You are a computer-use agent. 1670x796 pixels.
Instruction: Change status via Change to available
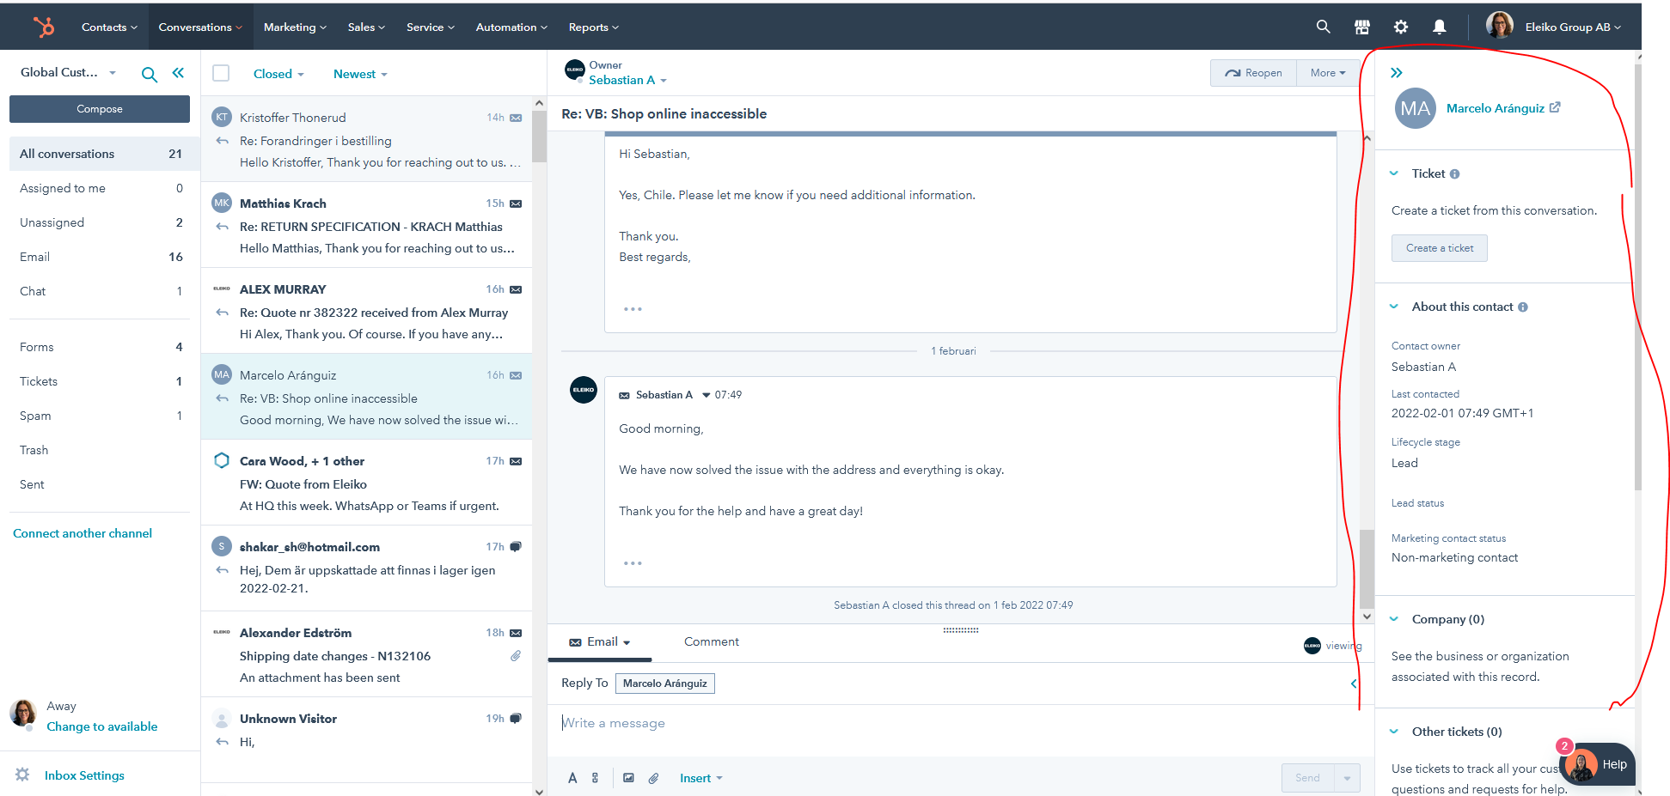pos(101,726)
